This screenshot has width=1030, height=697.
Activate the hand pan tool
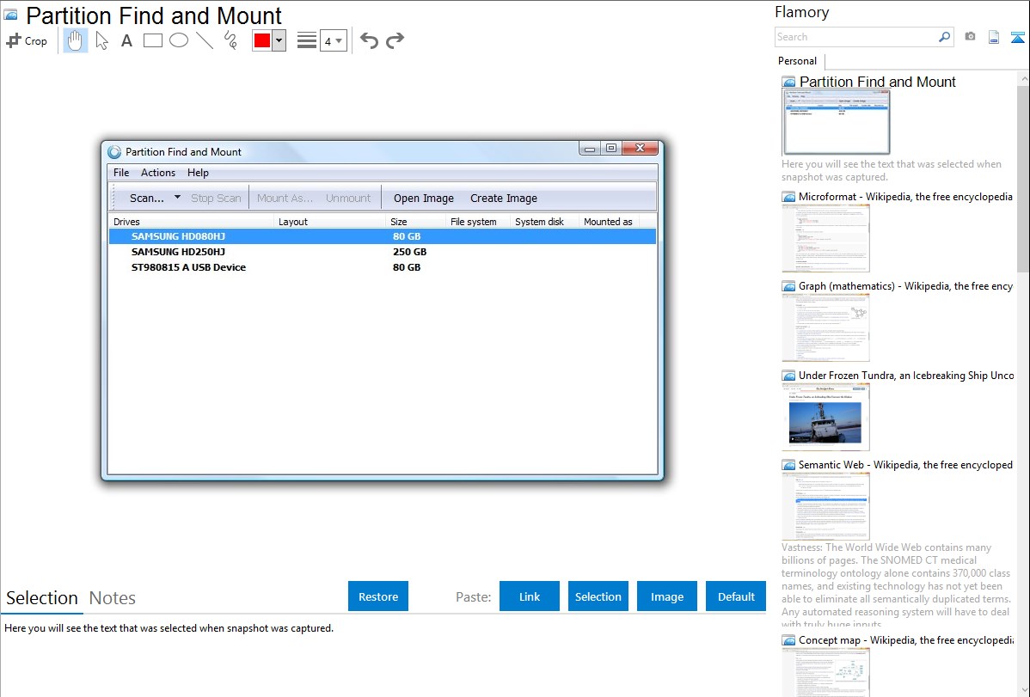75,40
